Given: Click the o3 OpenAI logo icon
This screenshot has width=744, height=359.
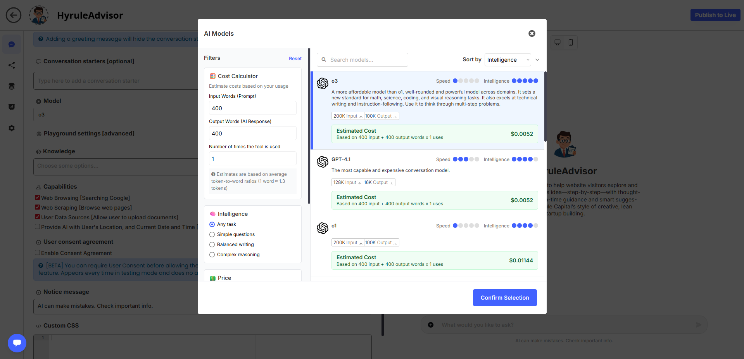Looking at the screenshot, I should point(323,83).
